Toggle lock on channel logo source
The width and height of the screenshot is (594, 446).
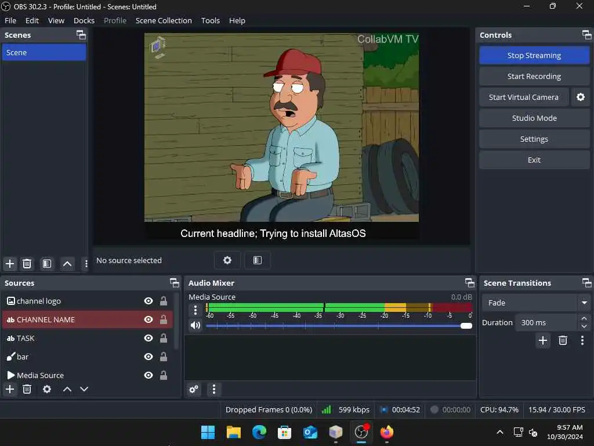(163, 301)
